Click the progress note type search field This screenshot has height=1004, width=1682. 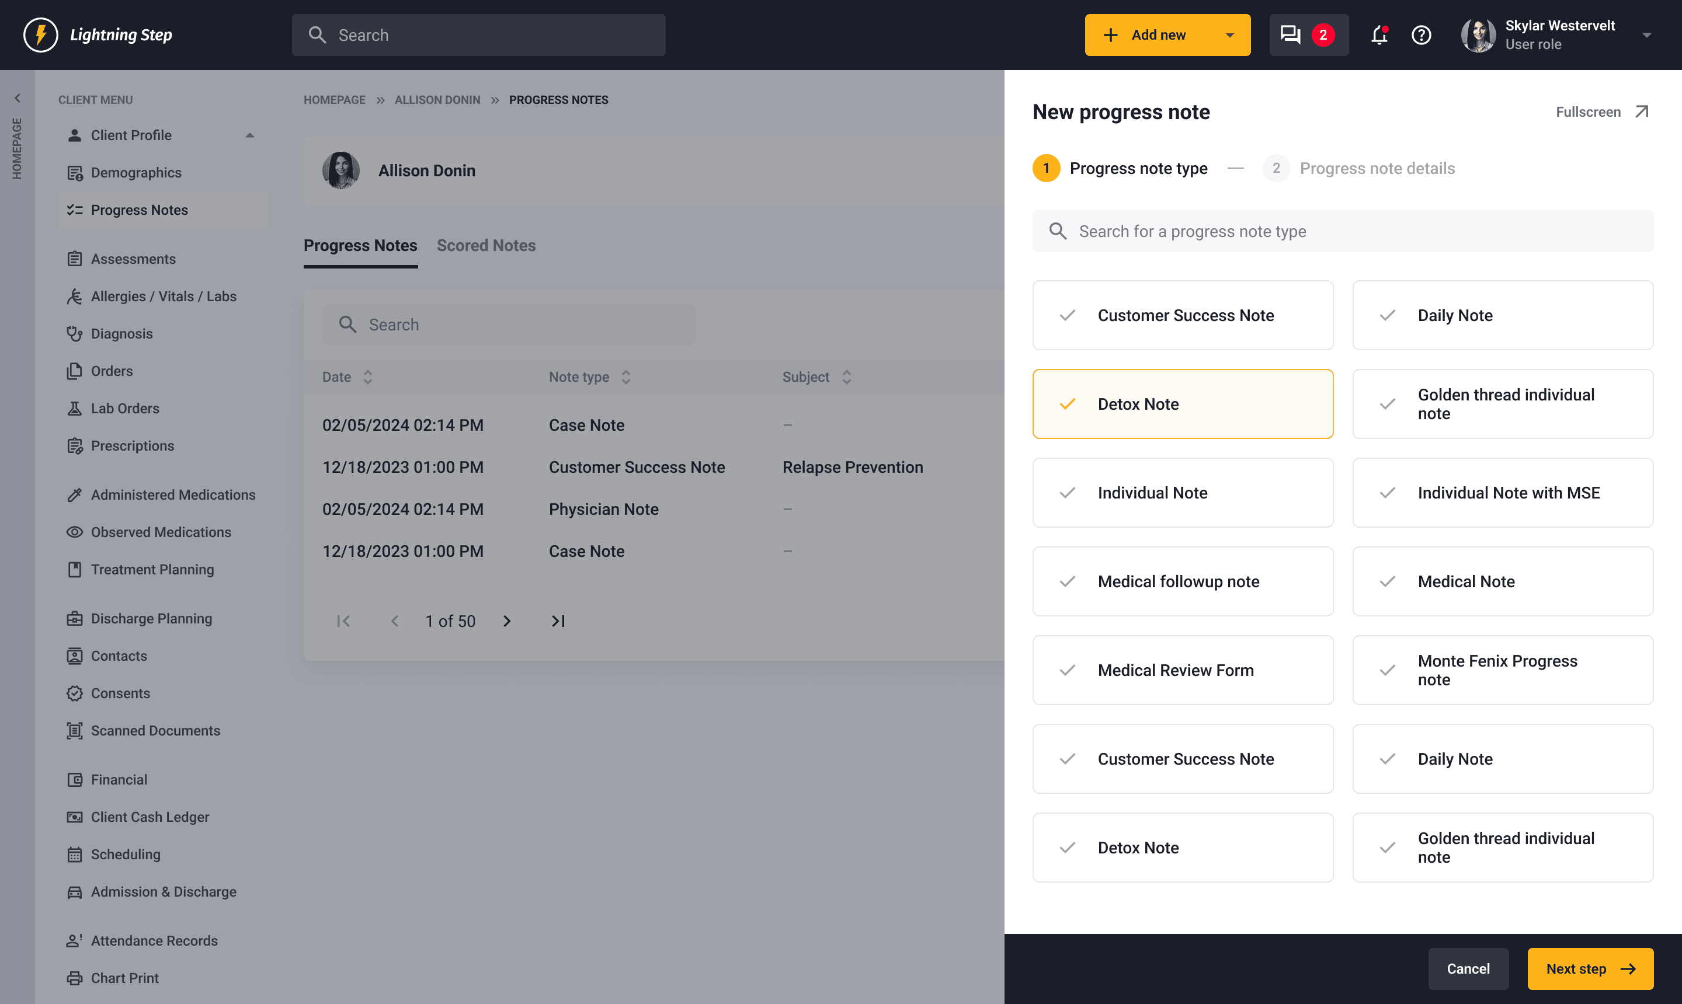(1343, 231)
